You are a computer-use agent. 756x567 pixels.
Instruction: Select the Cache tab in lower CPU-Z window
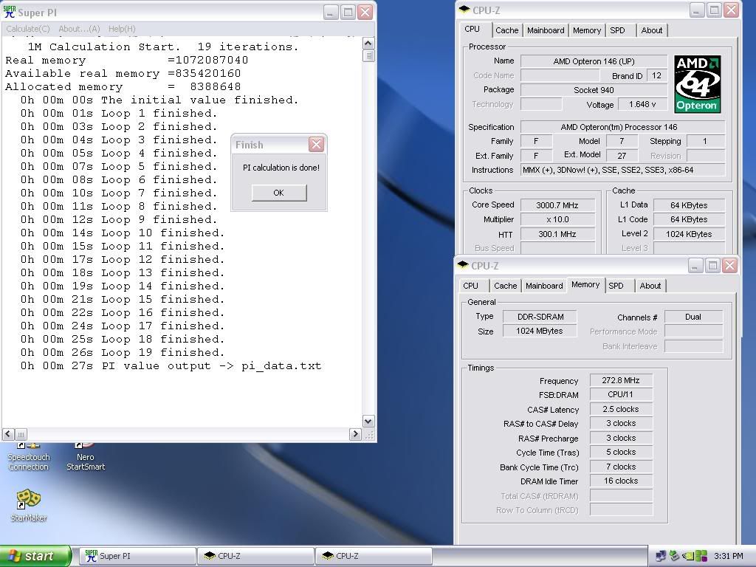click(505, 286)
